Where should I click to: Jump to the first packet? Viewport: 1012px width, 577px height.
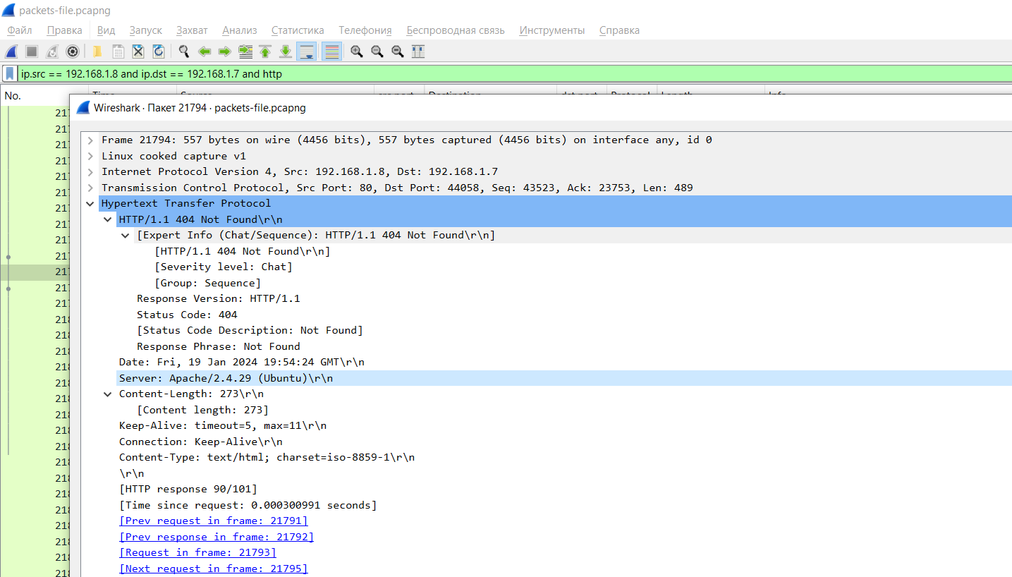(265, 51)
